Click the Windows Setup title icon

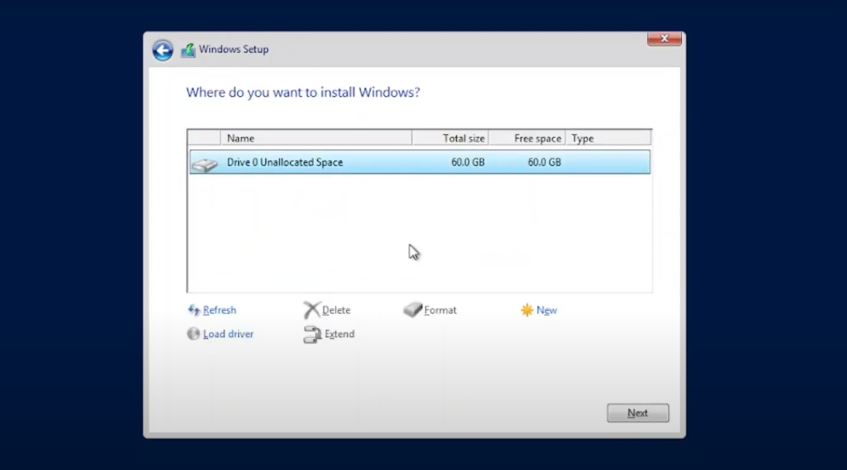(x=188, y=50)
